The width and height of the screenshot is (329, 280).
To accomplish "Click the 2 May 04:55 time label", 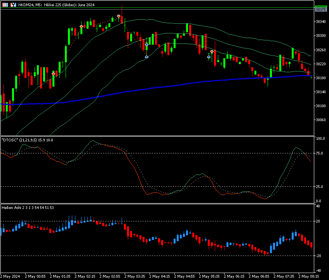I will (185, 276).
